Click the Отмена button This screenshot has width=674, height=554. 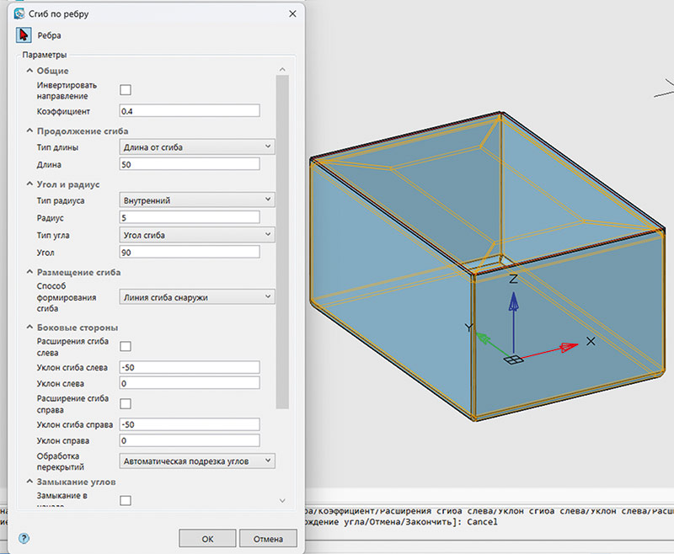tap(268, 538)
